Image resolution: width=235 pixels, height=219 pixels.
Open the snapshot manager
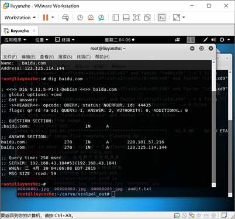[101, 18]
